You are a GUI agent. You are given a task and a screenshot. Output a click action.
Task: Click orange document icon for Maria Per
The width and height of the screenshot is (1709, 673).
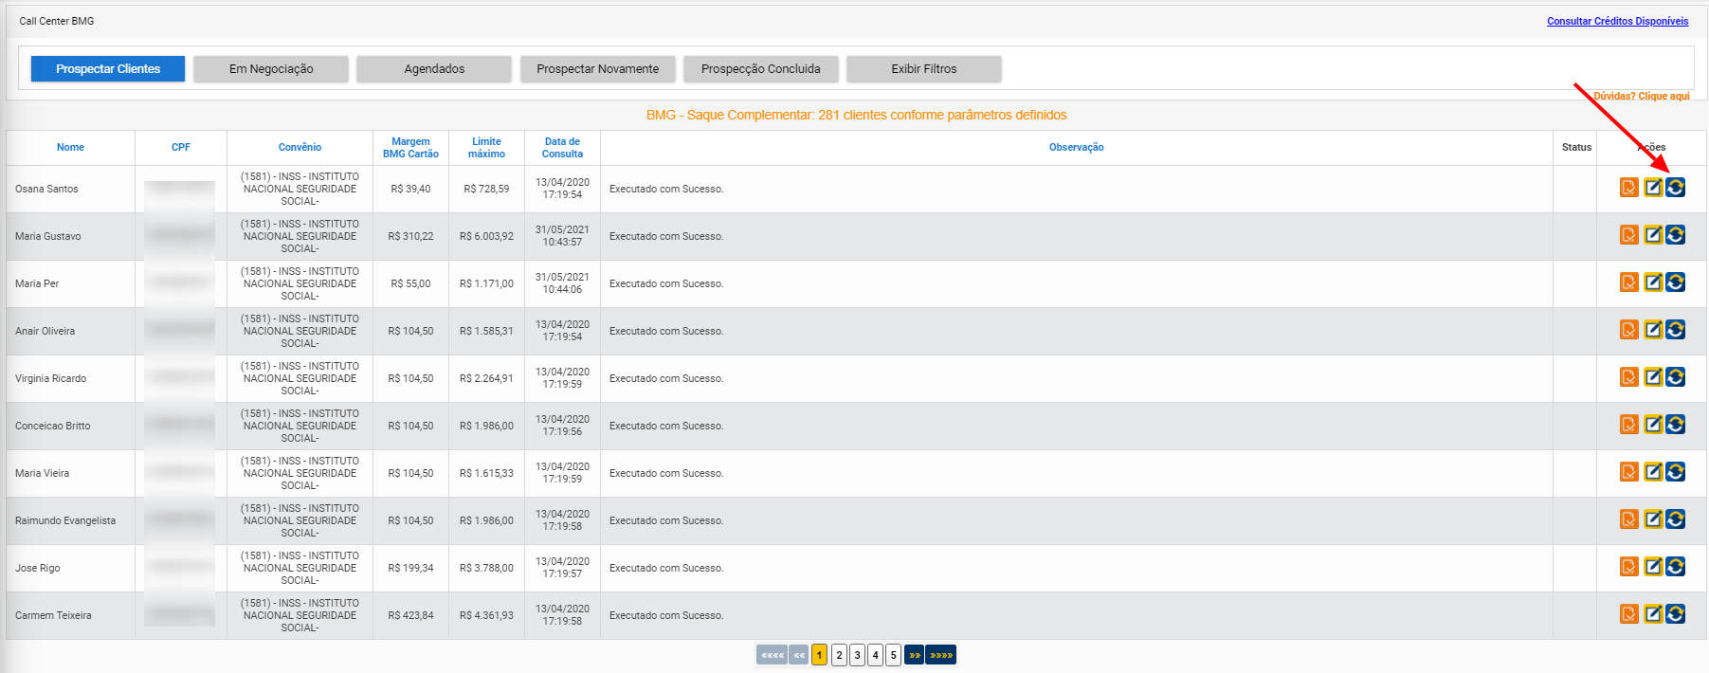[1629, 282]
